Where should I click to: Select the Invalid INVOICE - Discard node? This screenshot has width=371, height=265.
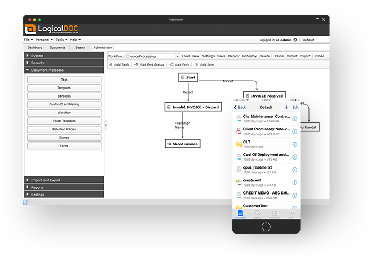point(193,107)
